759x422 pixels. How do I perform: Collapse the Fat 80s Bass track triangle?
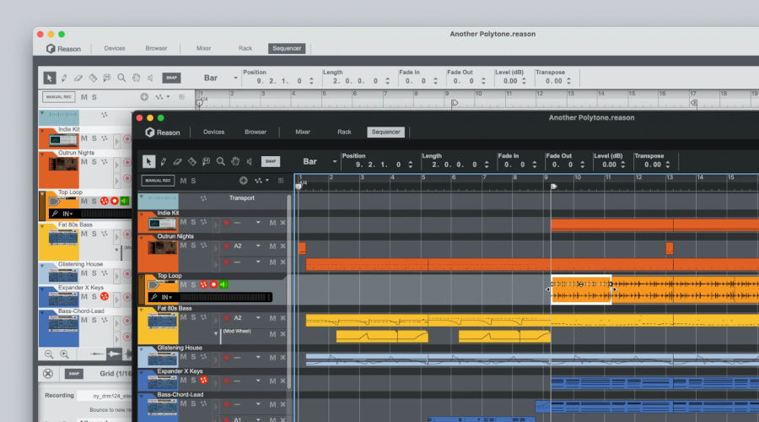(142, 309)
